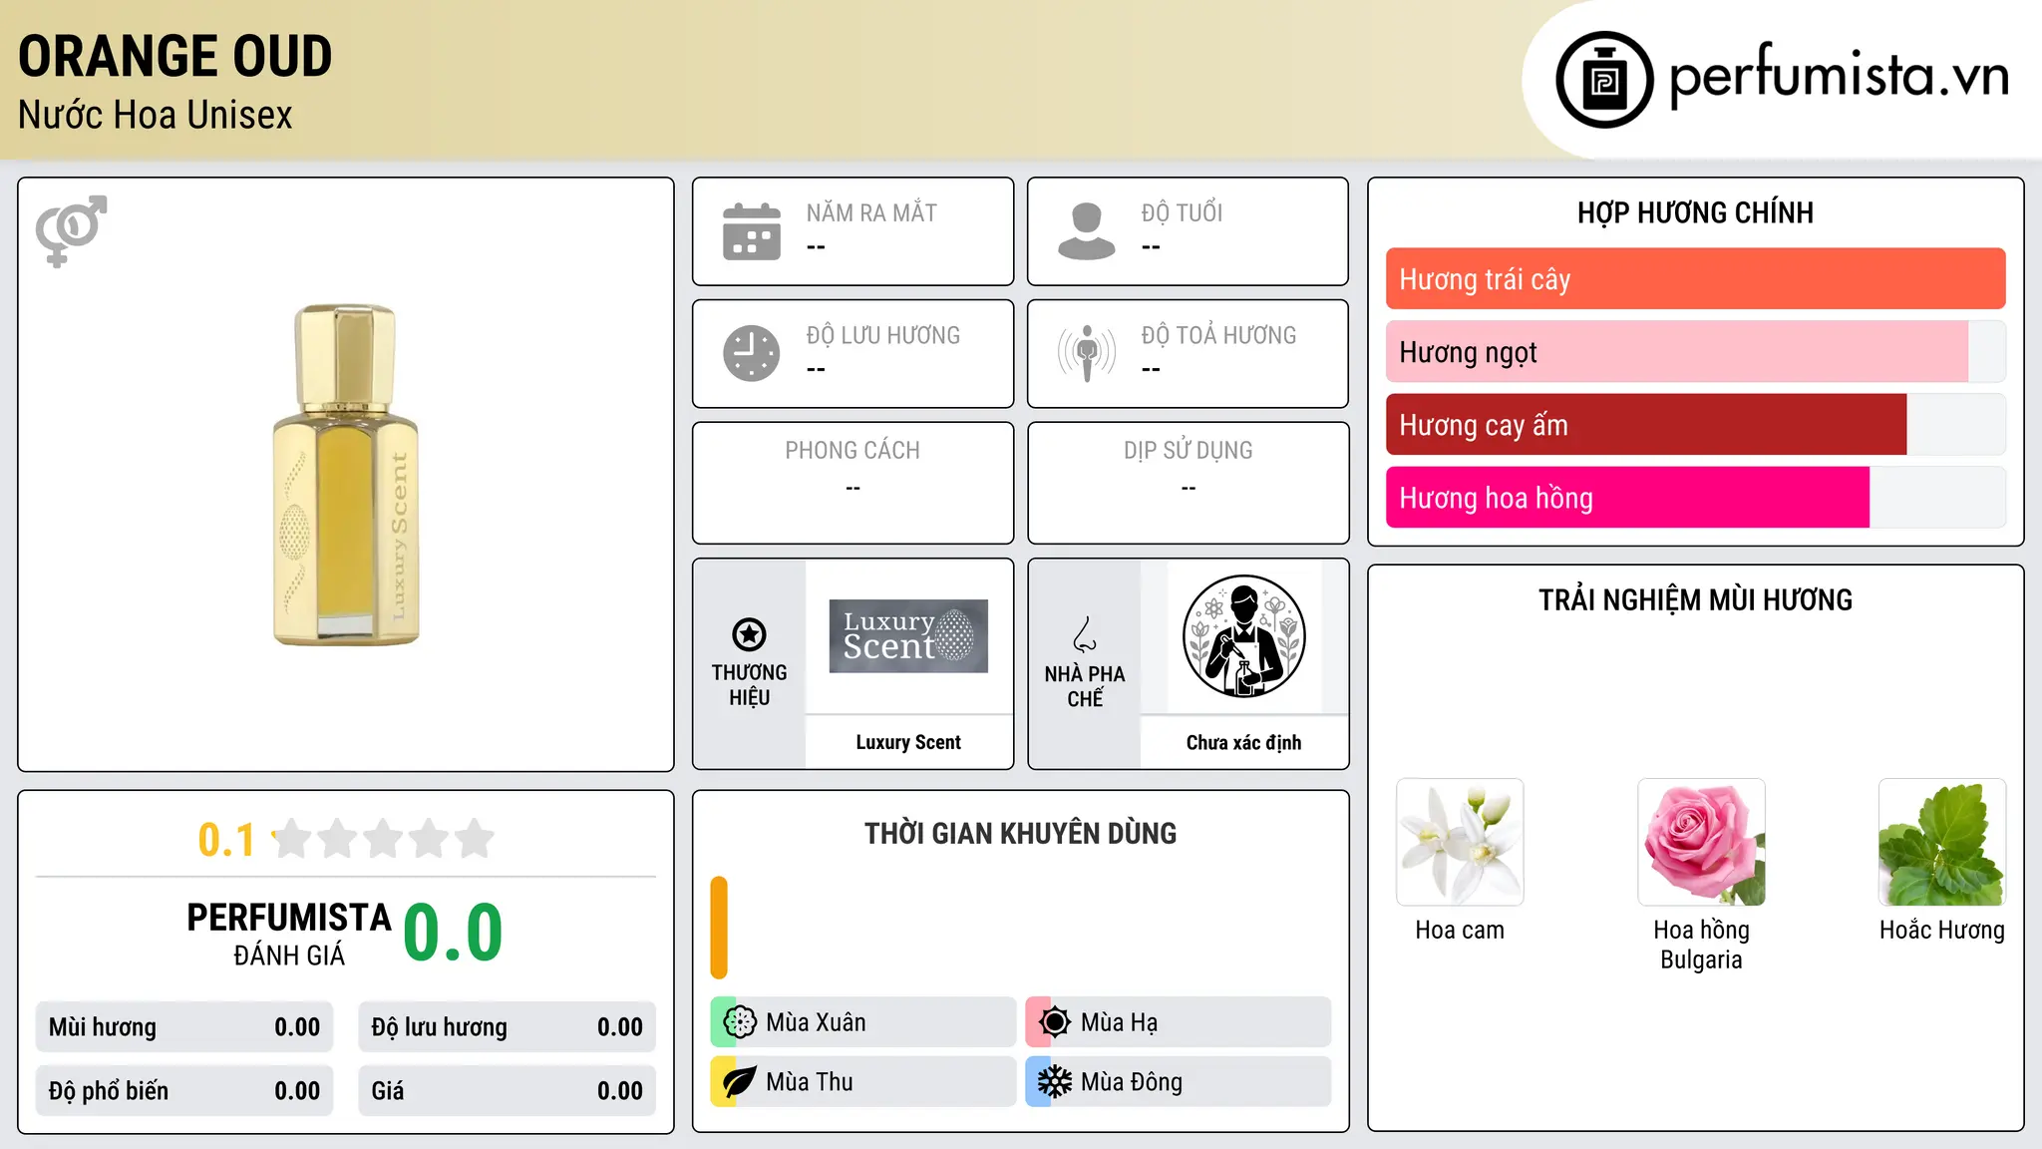Screen dimensions: 2042x1149
Task: Click the DỊP SỬ DỤNG card label
Action: click(x=1188, y=451)
